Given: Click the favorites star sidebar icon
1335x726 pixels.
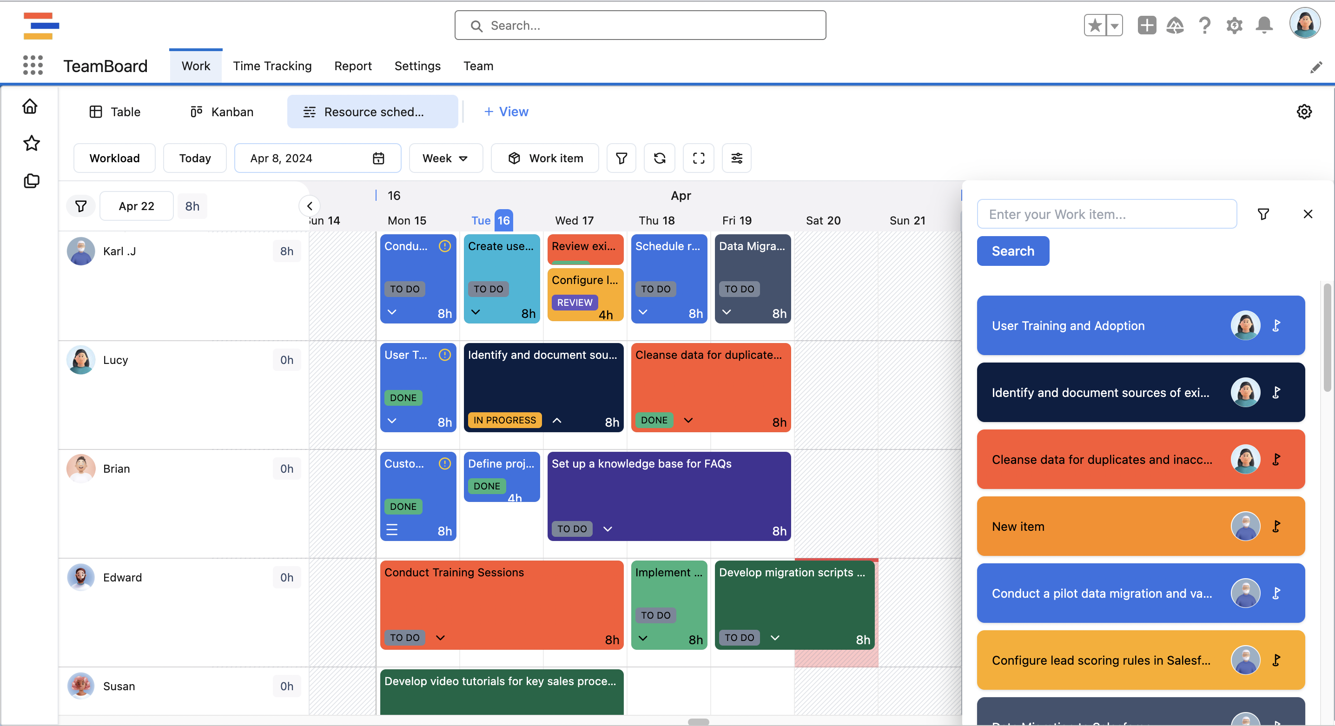Looking at the screenshot, I should click(31, 143).
